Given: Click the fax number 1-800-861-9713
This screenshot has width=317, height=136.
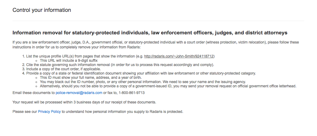Looking at the screenshot, I should [x=132, y=93].
